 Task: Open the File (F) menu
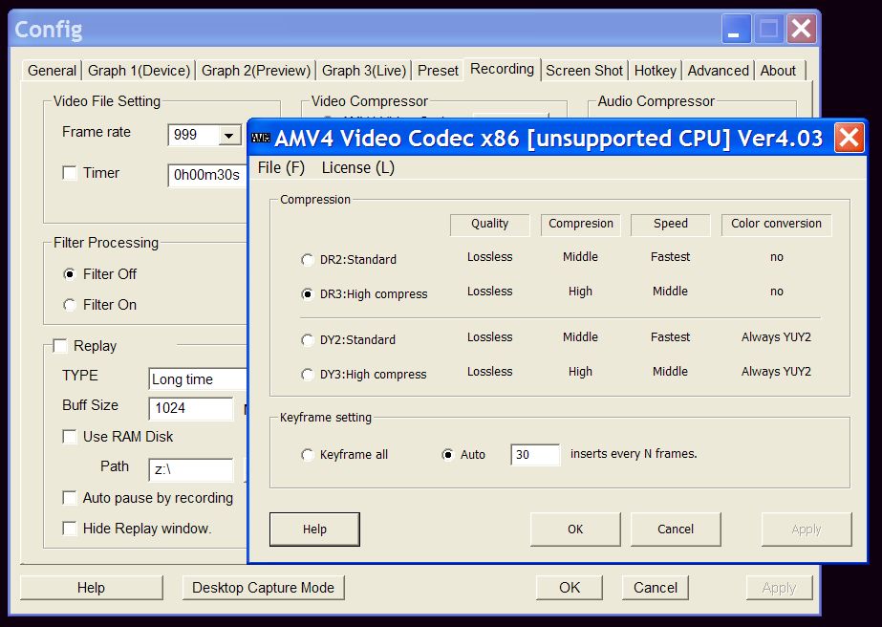pos(281,167)
